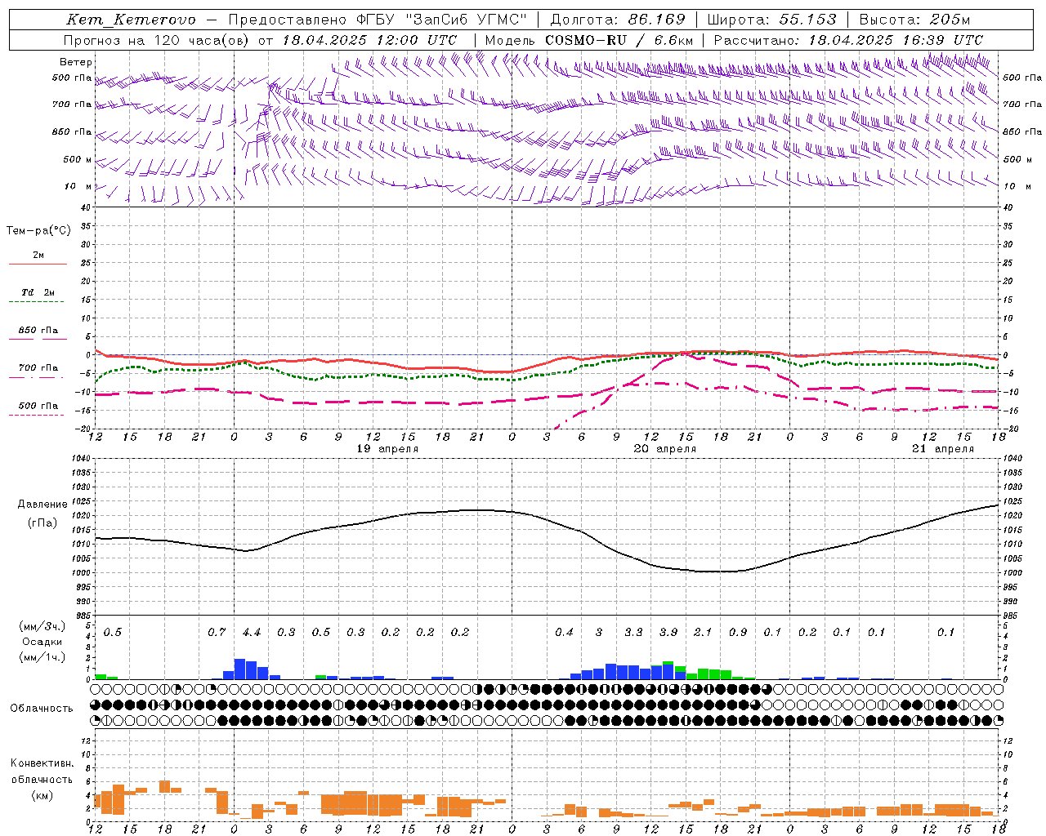Viewport: 1046px width, 836px height.
Task: Click the "Тем-ра(°C)" temperature panel label
Action: 38,231
